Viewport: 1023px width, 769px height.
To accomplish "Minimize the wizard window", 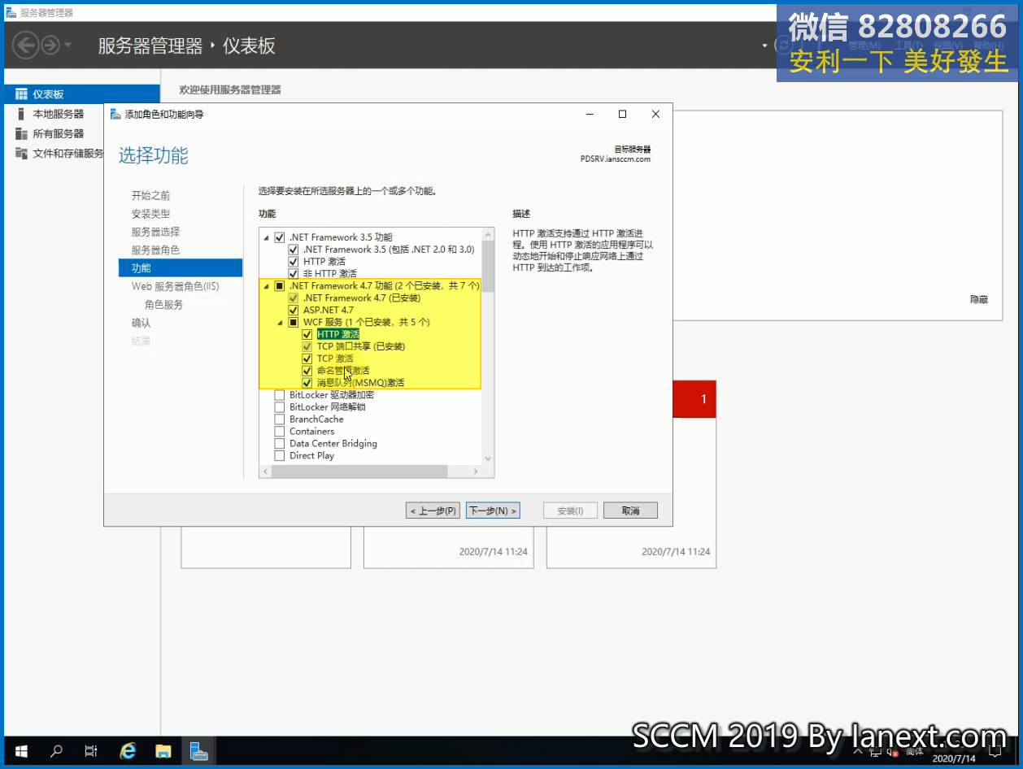I will pos(590,114).
